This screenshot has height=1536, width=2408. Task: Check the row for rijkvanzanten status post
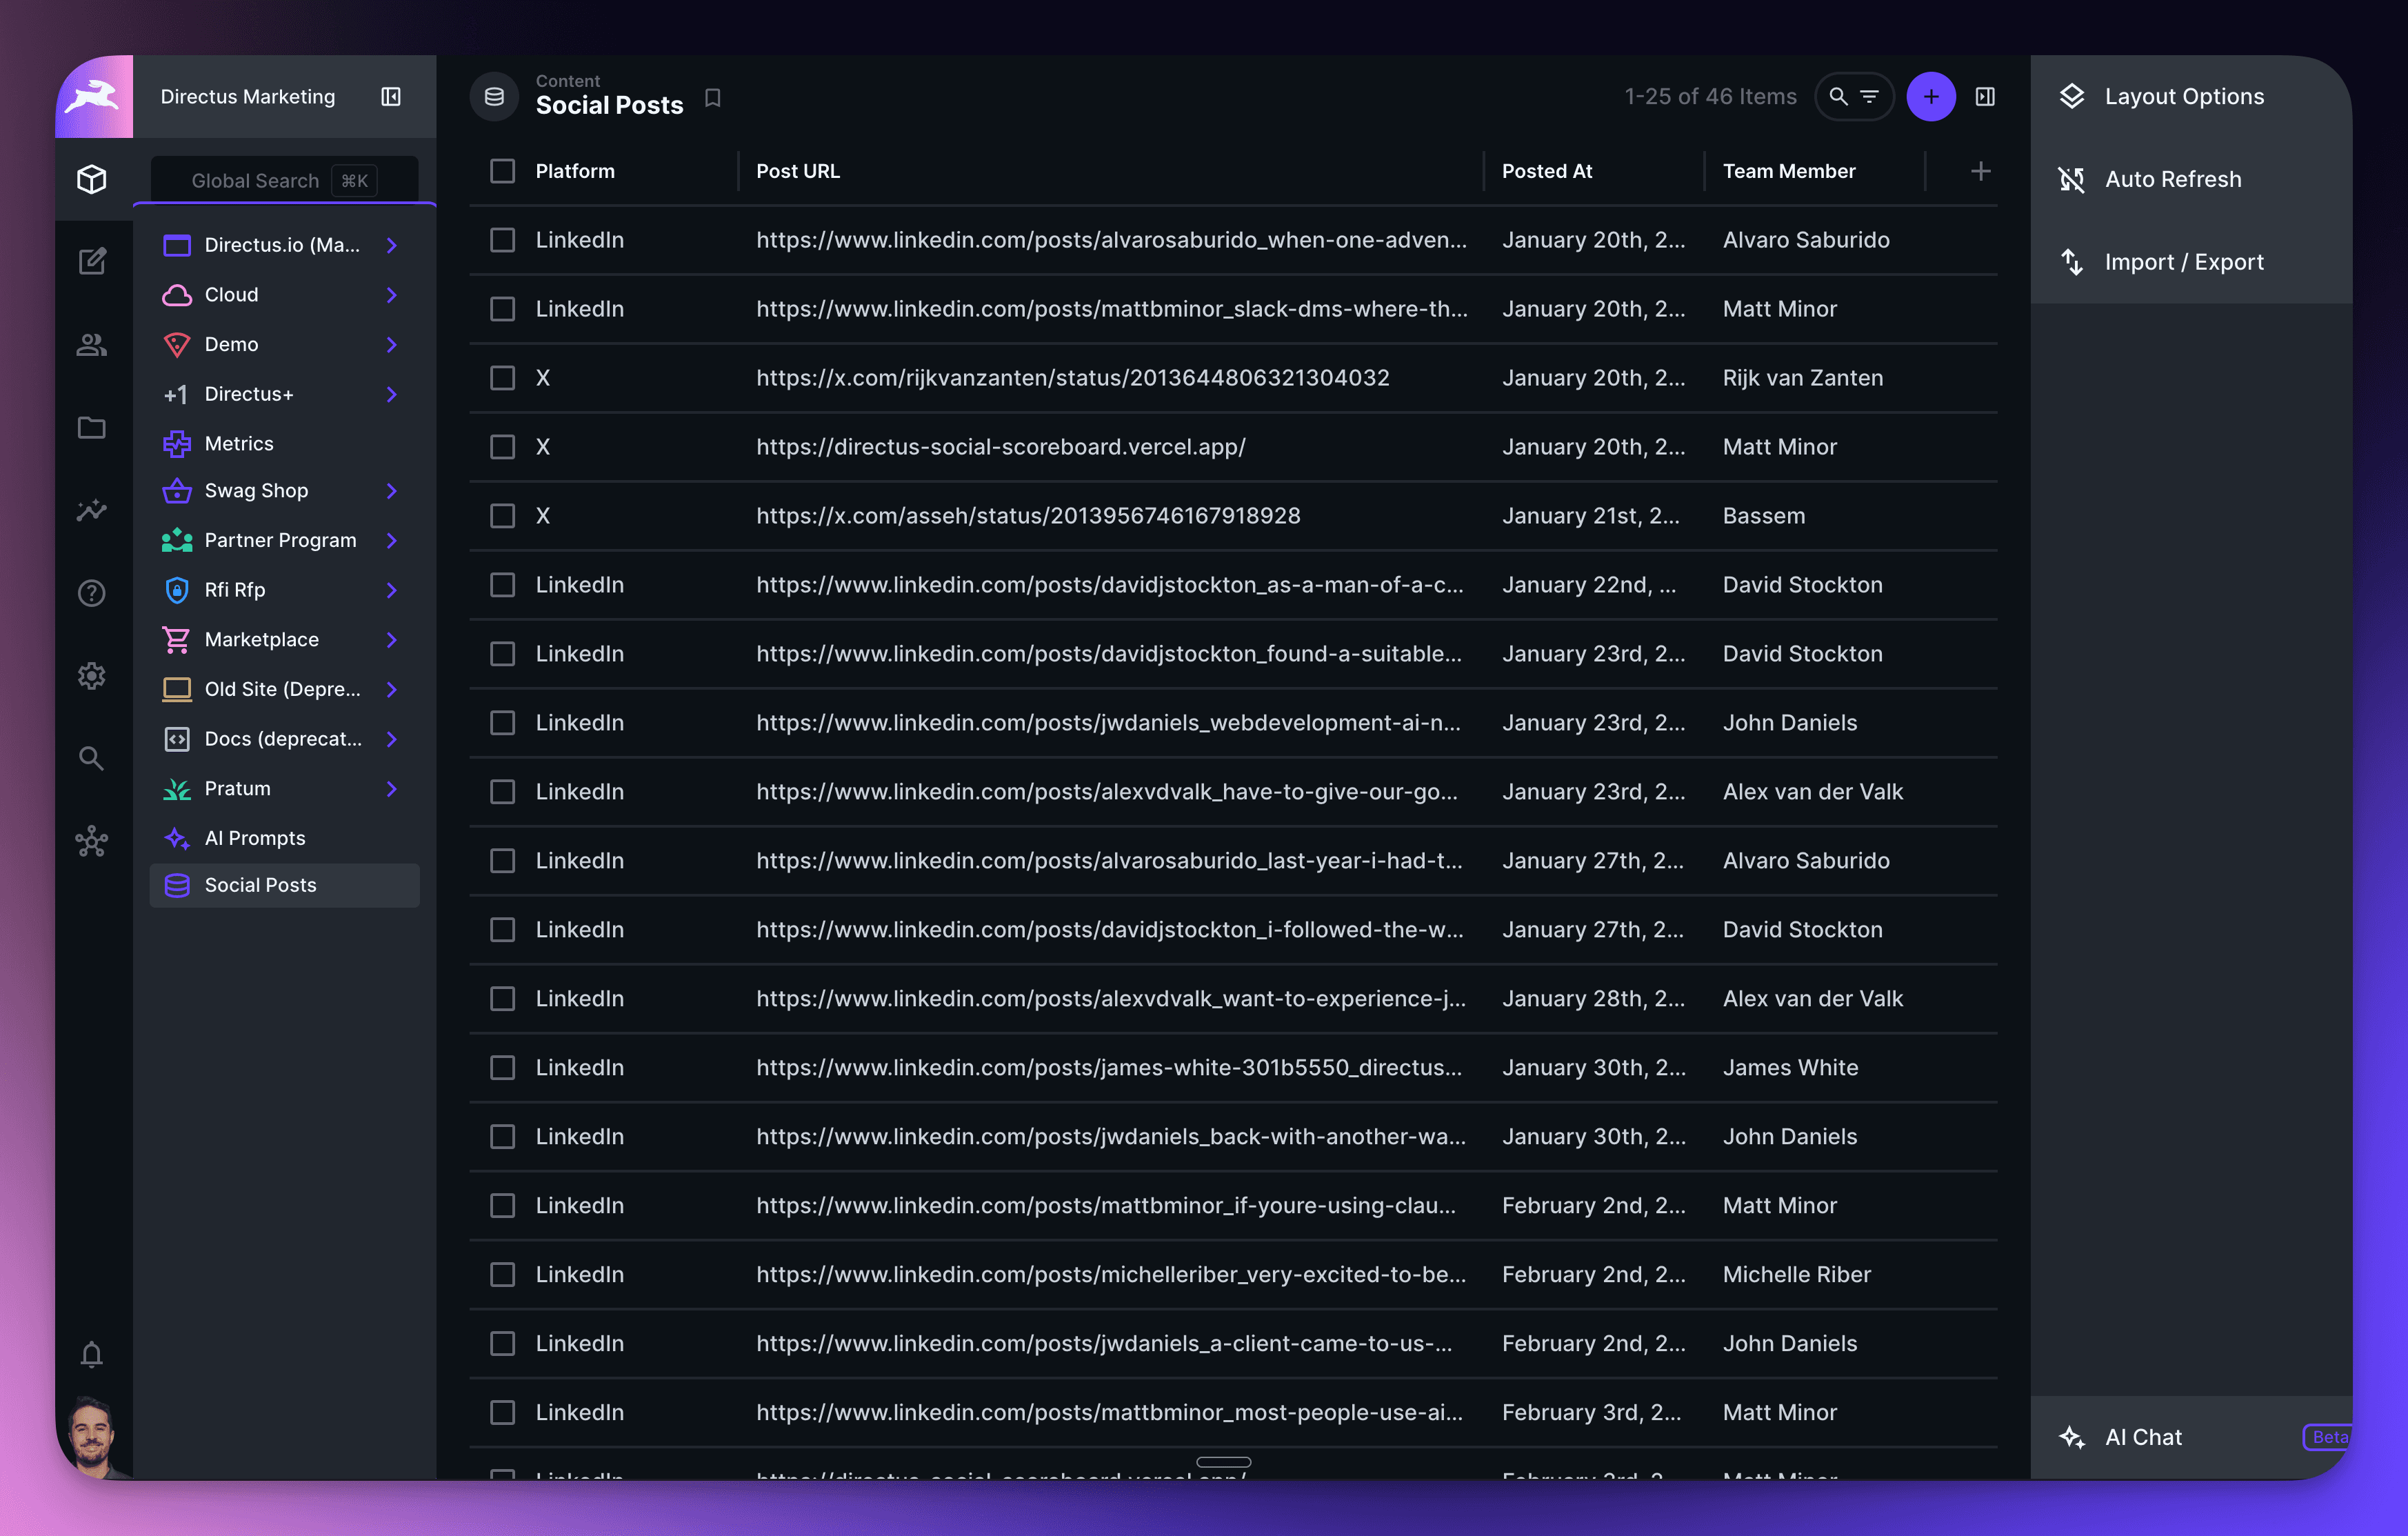point(503,378)
